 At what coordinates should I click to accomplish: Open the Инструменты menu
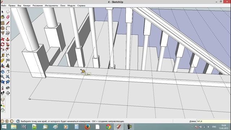point(51,6)
